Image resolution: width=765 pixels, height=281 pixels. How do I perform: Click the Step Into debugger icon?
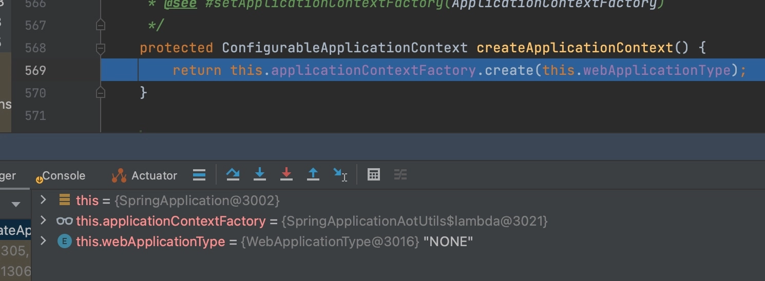tap(260, 175)
